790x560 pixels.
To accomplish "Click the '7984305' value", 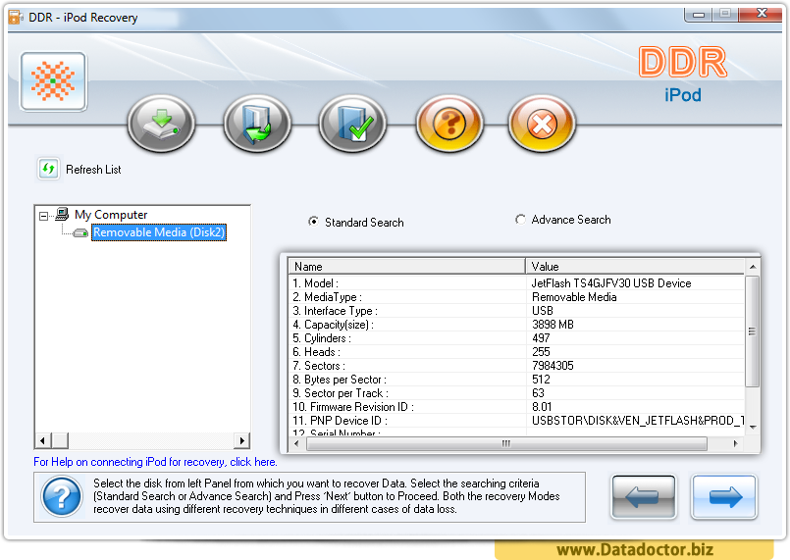I will 553,366.
